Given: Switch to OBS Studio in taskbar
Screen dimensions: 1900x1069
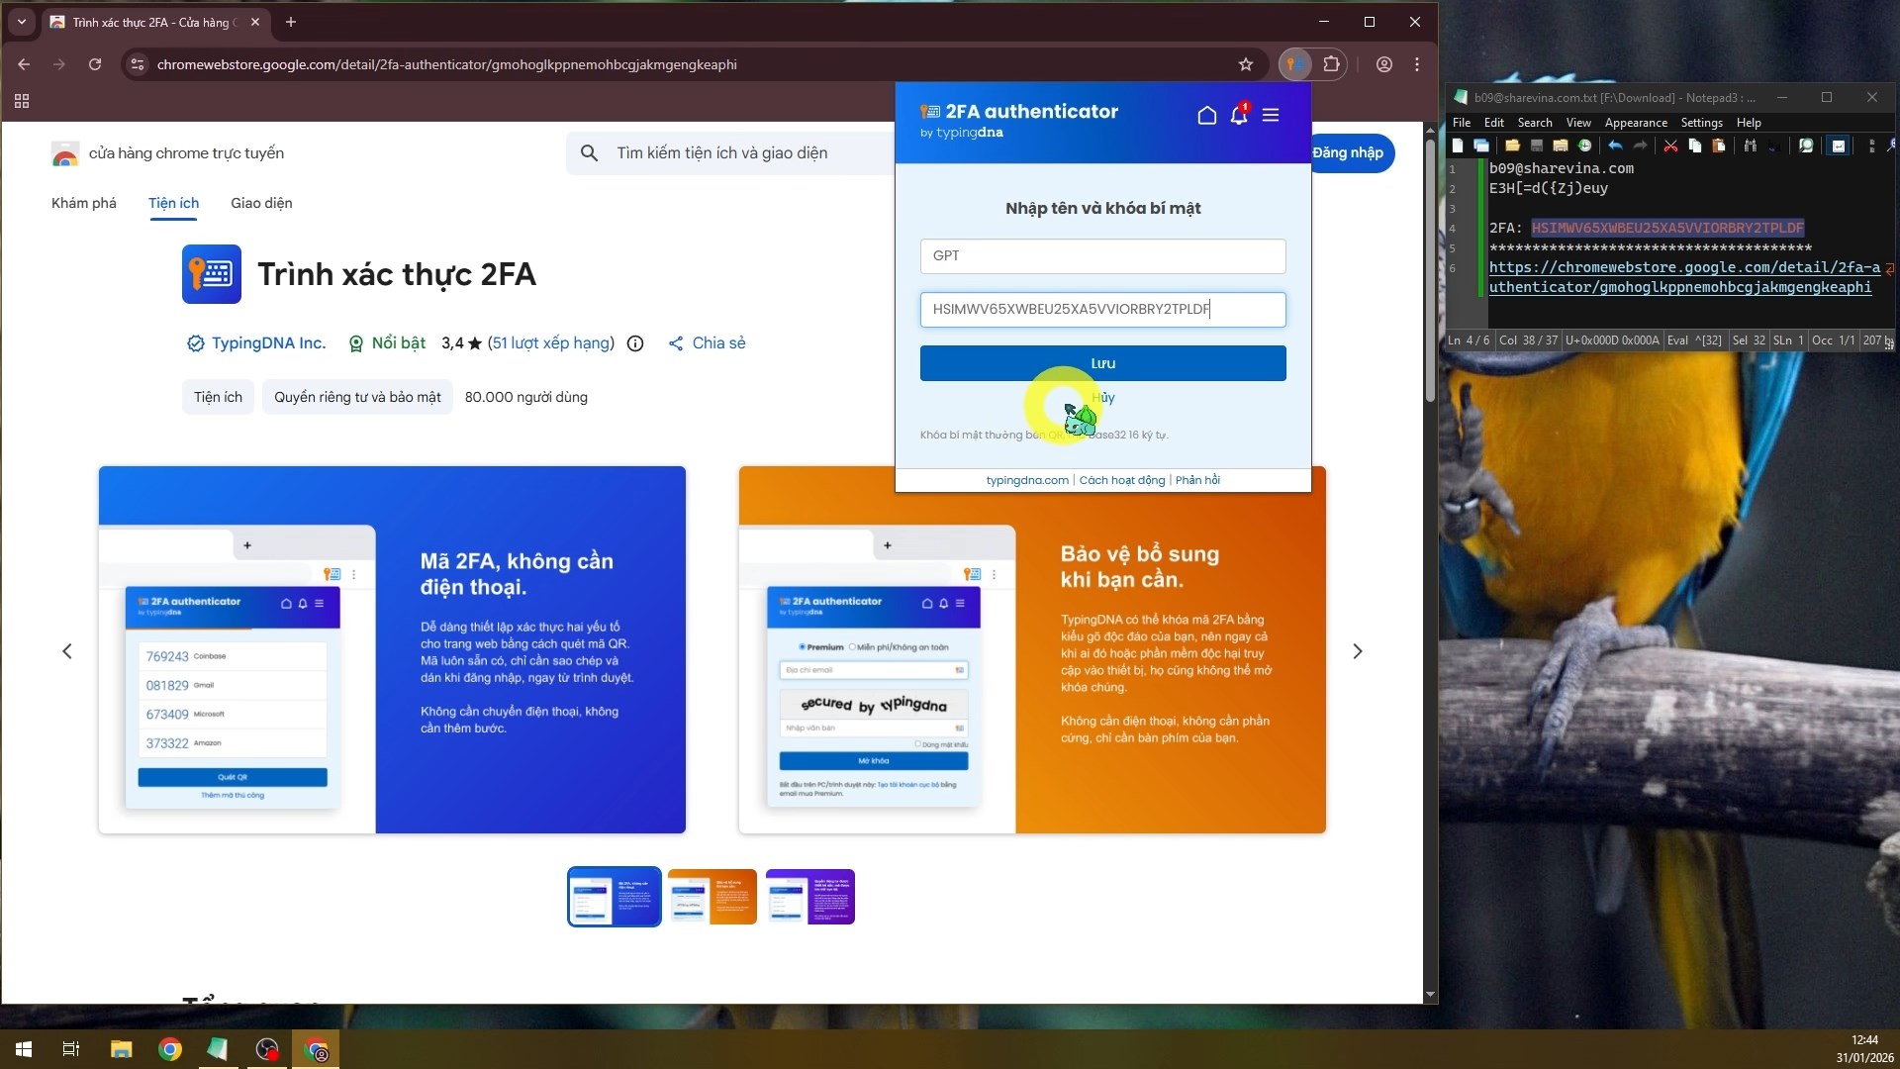Looking at the screenshot, I should pyautogui.click(x=267, y=1049).
